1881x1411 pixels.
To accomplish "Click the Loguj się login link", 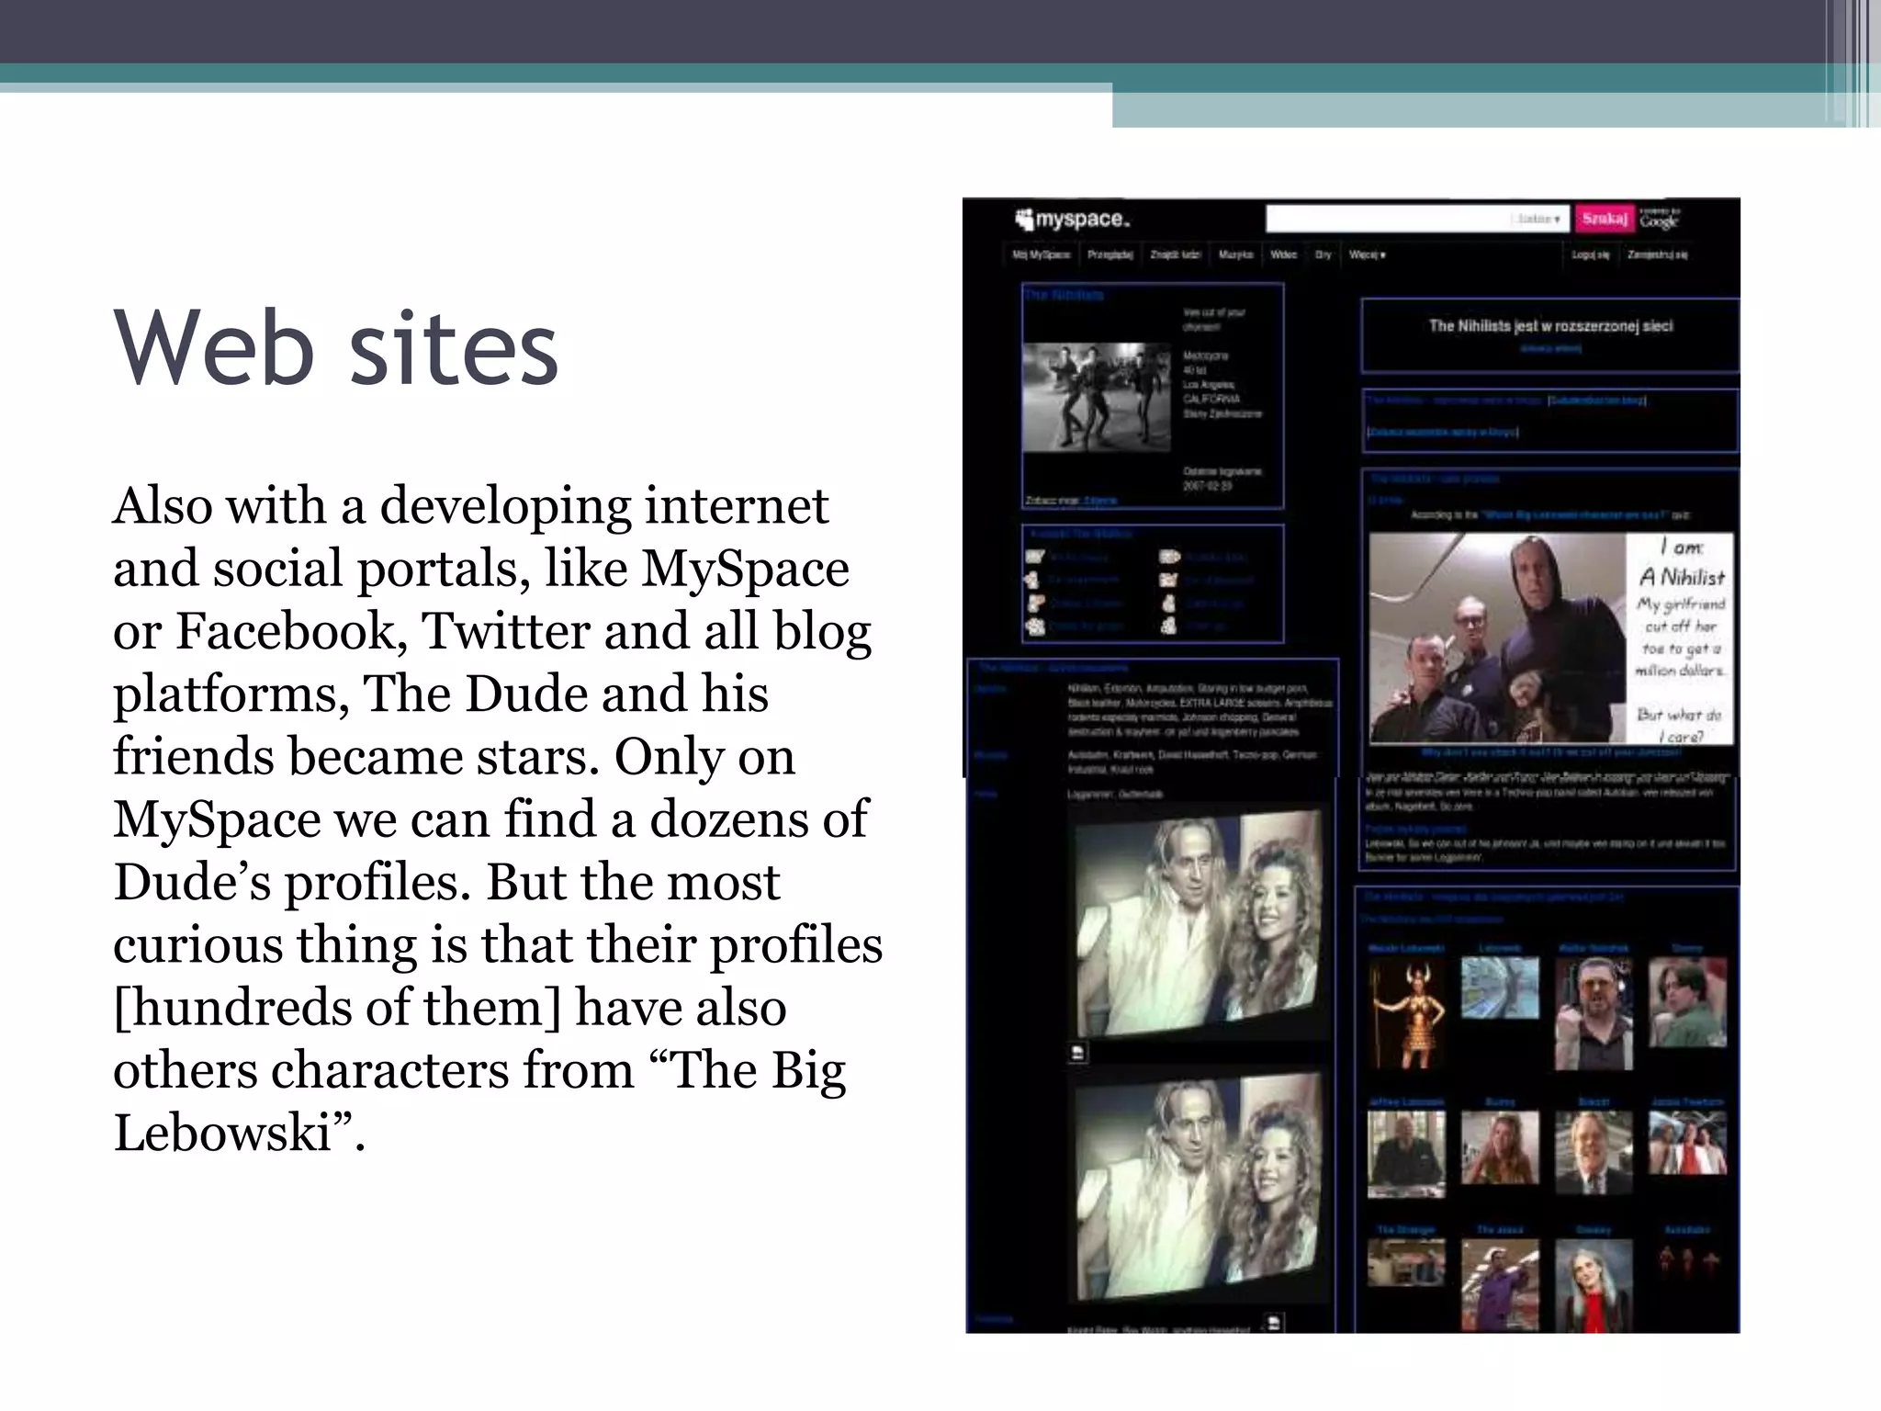I will tap(1590, 254).
